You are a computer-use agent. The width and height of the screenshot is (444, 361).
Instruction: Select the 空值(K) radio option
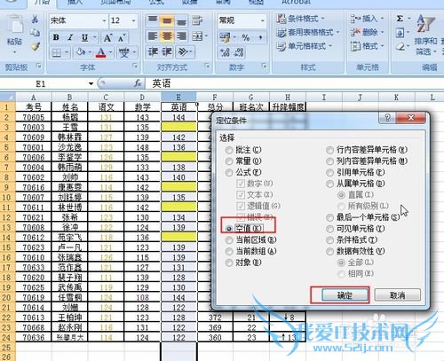point(229,229)
